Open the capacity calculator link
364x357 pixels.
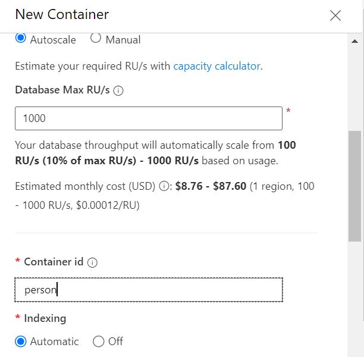(x=216, y=66)
